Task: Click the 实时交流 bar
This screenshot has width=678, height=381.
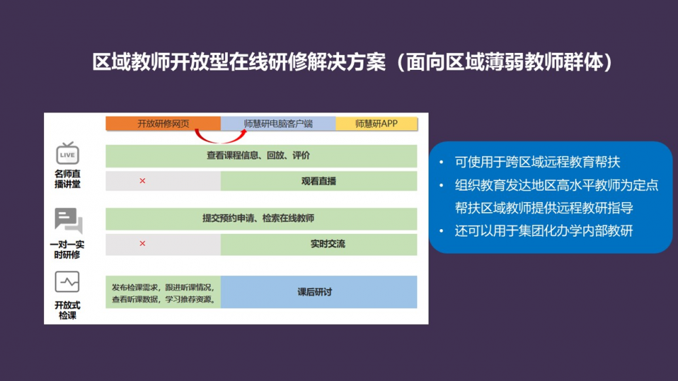Action: point(319,244)
